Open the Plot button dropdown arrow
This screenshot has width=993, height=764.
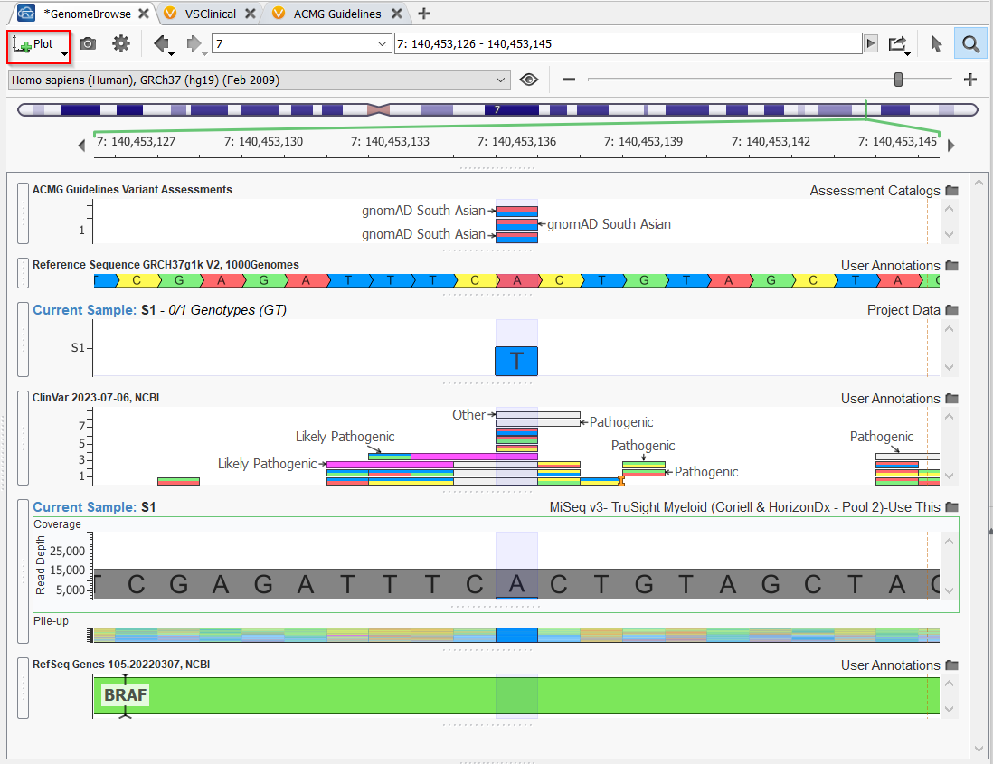click(64, 54)
